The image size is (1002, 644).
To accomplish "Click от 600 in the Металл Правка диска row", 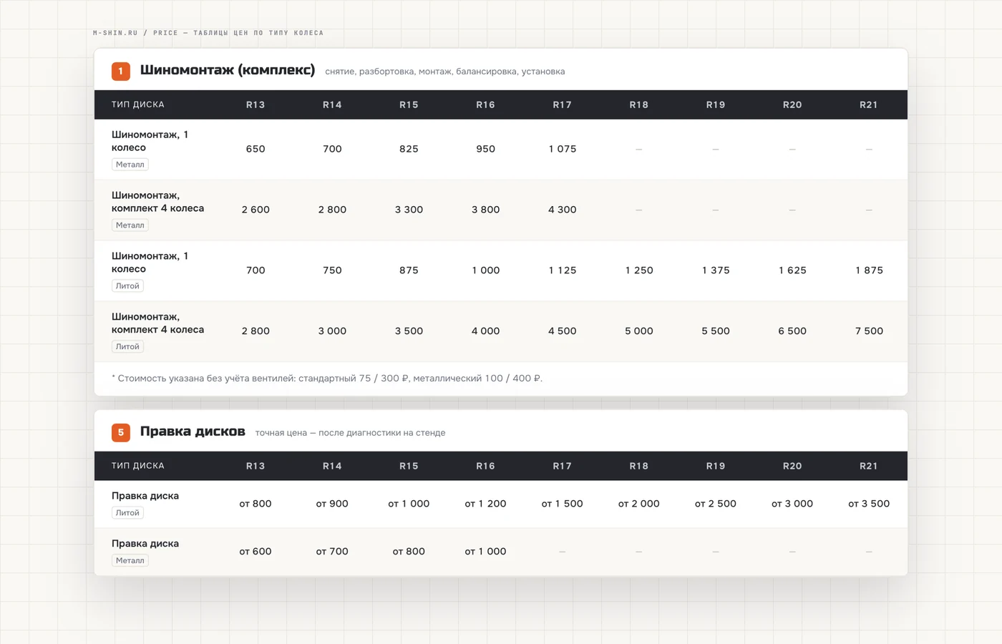I will (x=256, y=552).
